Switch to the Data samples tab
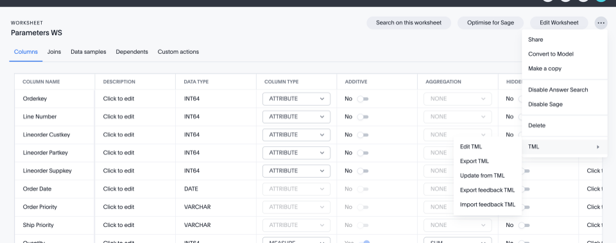616x243 pixels. tap(89, 52)
